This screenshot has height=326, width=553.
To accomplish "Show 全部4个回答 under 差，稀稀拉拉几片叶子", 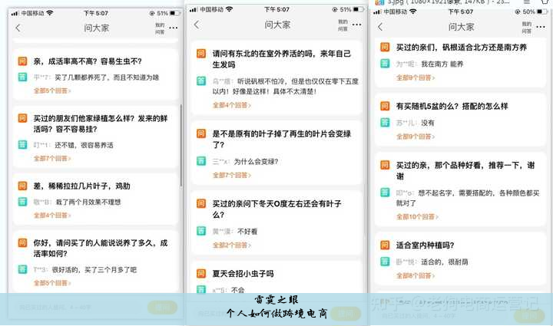I will [51, 216].
